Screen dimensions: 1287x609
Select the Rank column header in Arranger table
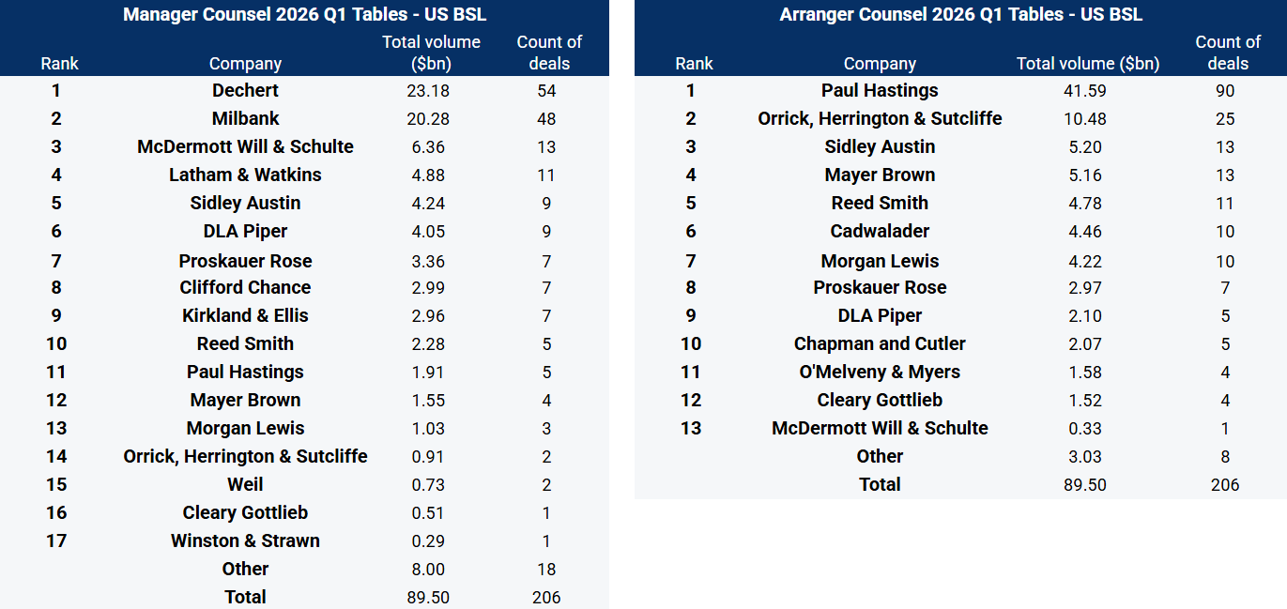(x=694, y=64)
